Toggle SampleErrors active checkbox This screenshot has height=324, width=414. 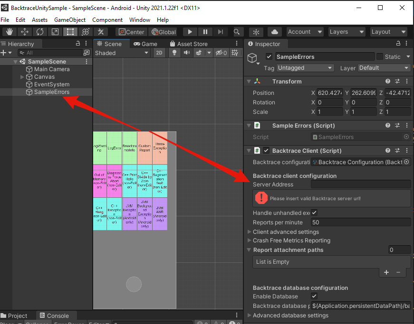click(269, 56)
